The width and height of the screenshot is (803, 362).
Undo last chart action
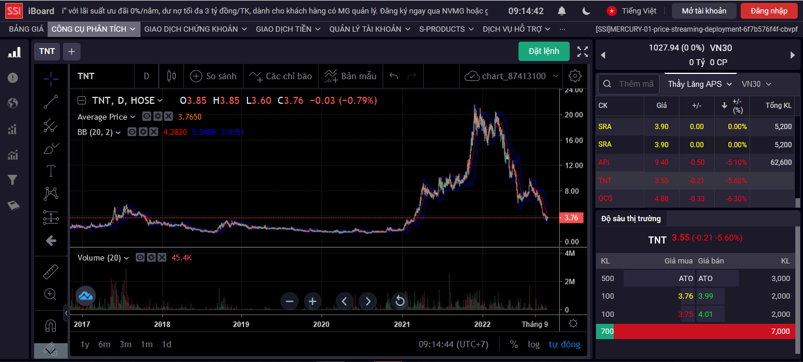tap(394, 76)
